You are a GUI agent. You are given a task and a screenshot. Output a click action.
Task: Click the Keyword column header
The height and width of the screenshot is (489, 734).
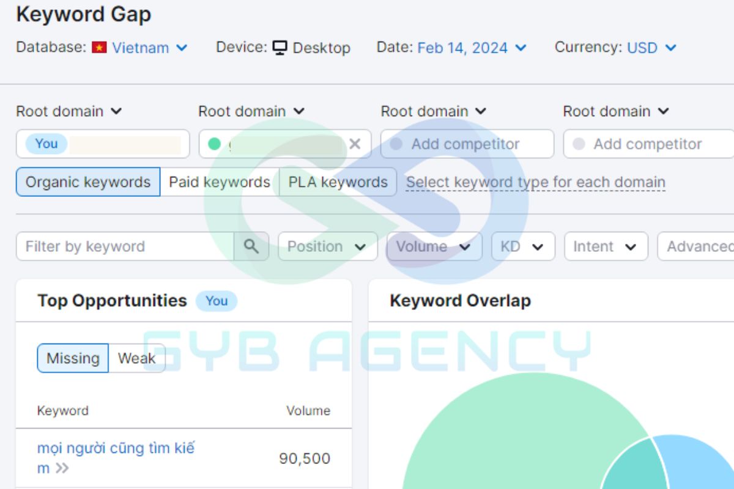pyautogui.click(x=62, y=411)
